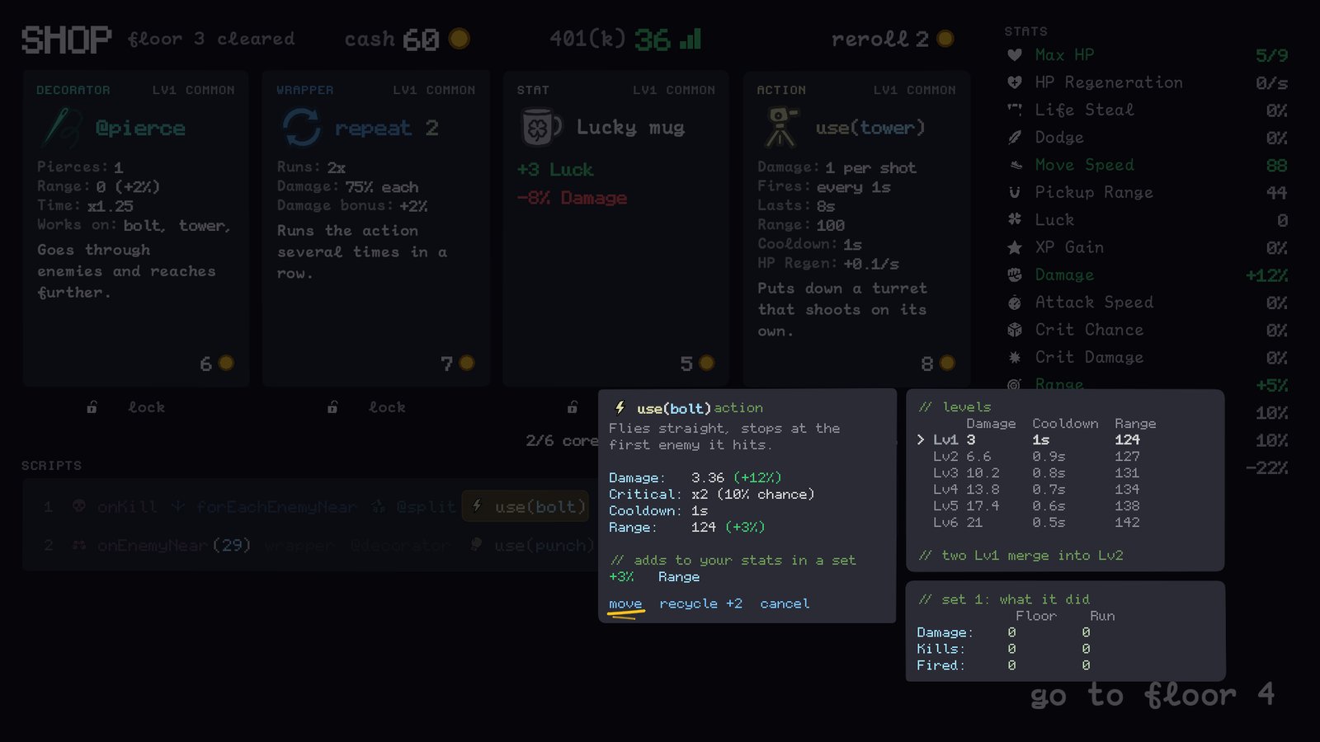
Task: Click the lightning icon in use(bolt) popup title
Action: point(620,407)
